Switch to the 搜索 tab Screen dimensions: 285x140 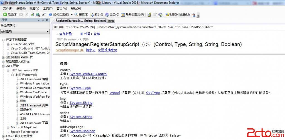(111, 21)
